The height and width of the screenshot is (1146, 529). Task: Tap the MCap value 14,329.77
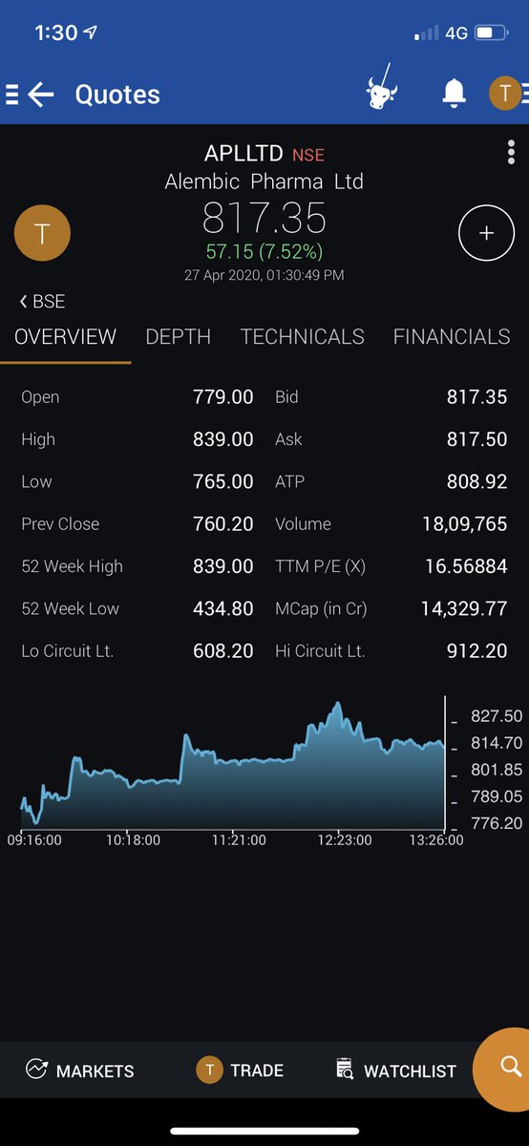(464, 608)
